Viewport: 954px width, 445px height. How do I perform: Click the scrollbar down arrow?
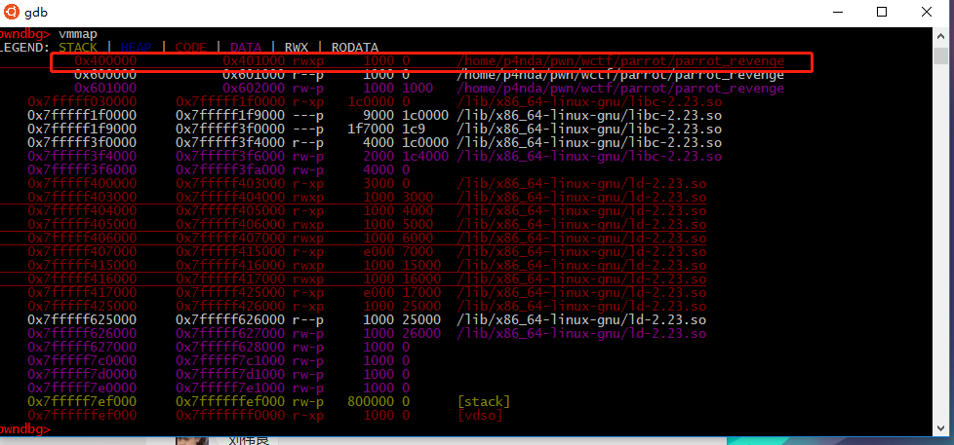[940, 427]
